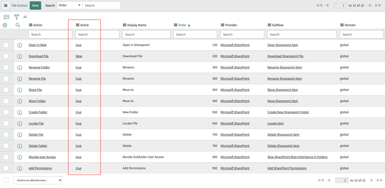The image size is (385, 188).
Task: Open the hamburger list menu
Action: click(6, 5)
